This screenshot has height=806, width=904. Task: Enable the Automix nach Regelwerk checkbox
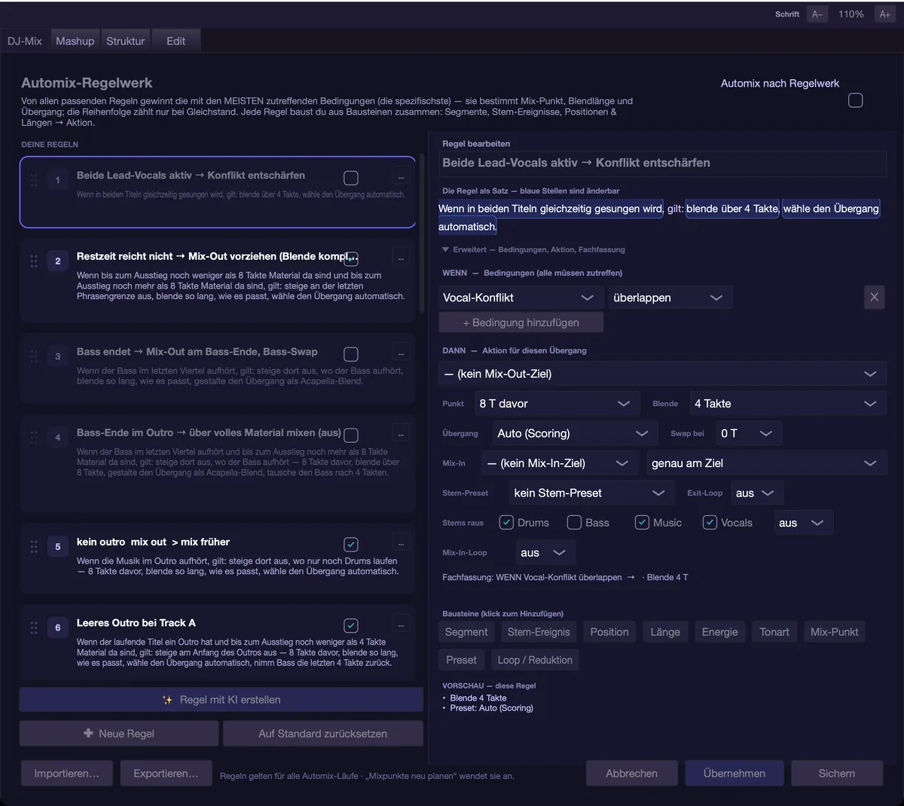(855, 100)
